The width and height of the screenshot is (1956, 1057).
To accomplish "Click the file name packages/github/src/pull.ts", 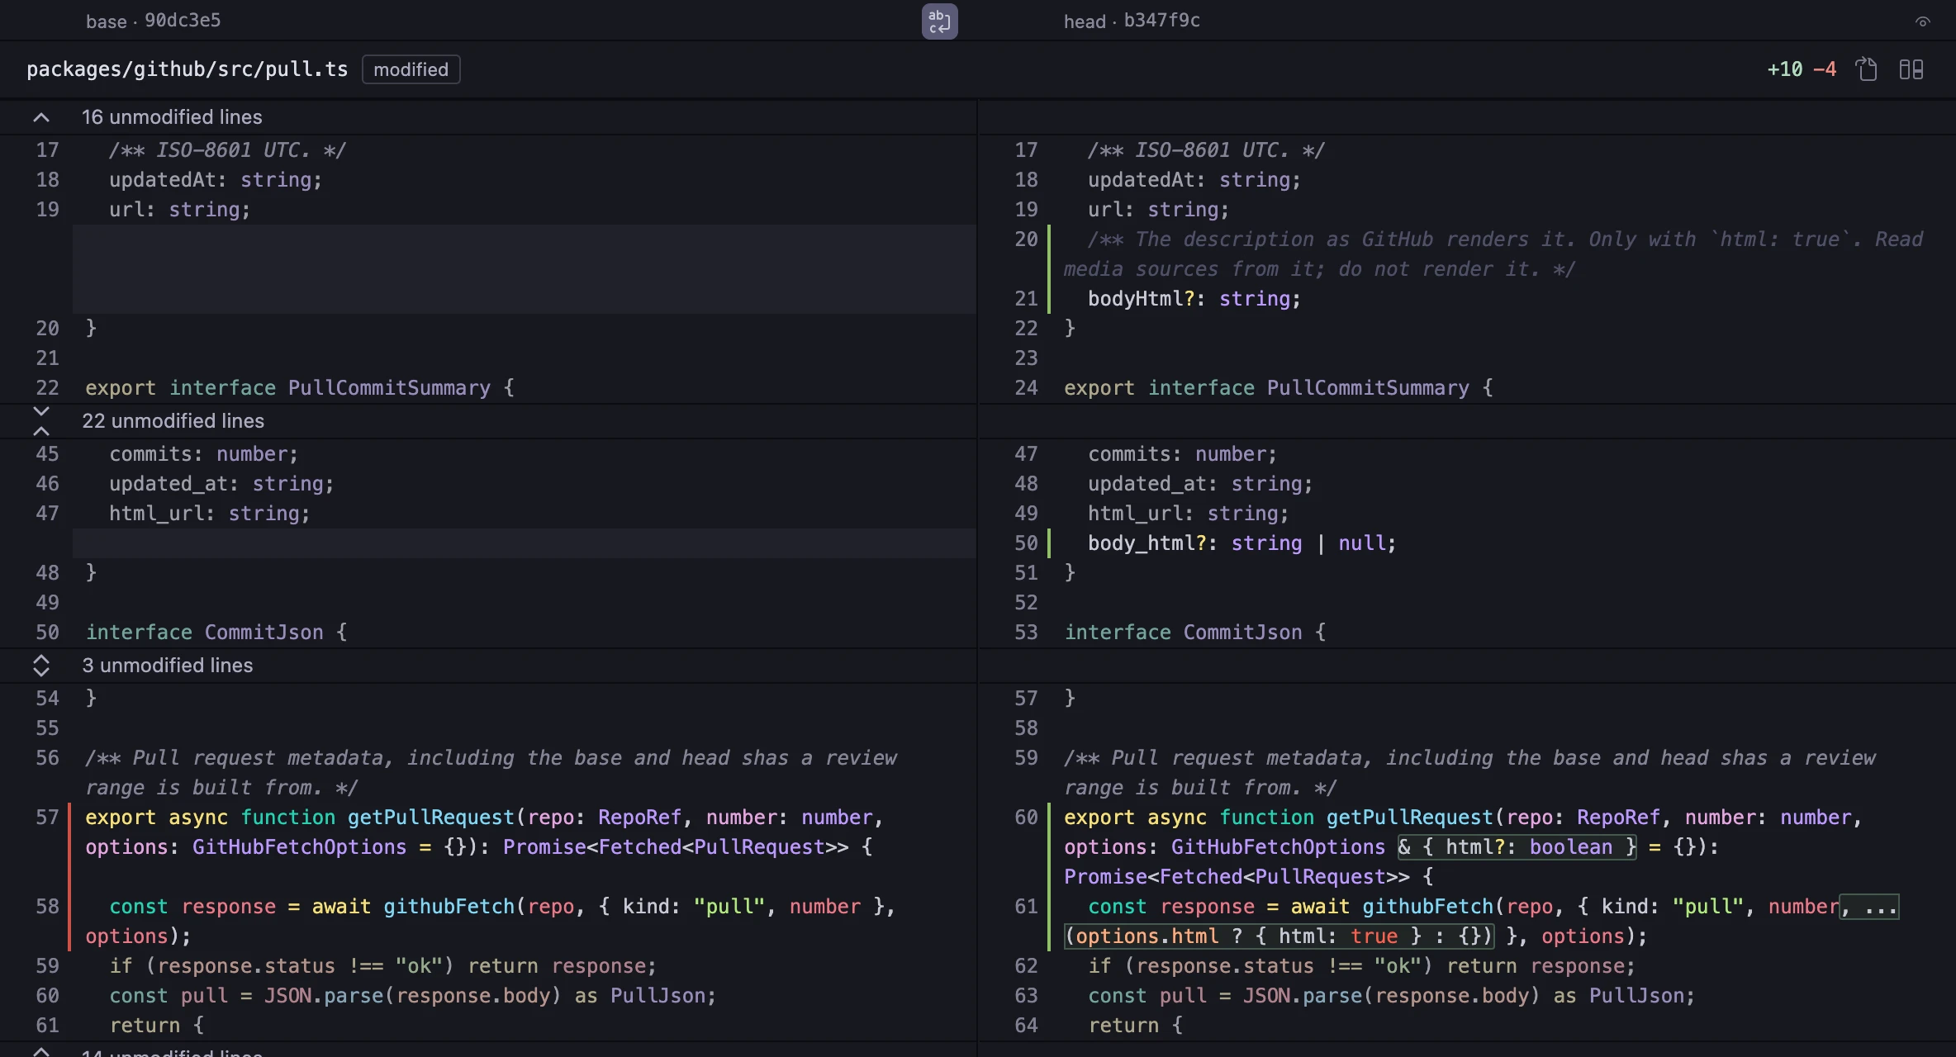I will [x=188, y=69].
